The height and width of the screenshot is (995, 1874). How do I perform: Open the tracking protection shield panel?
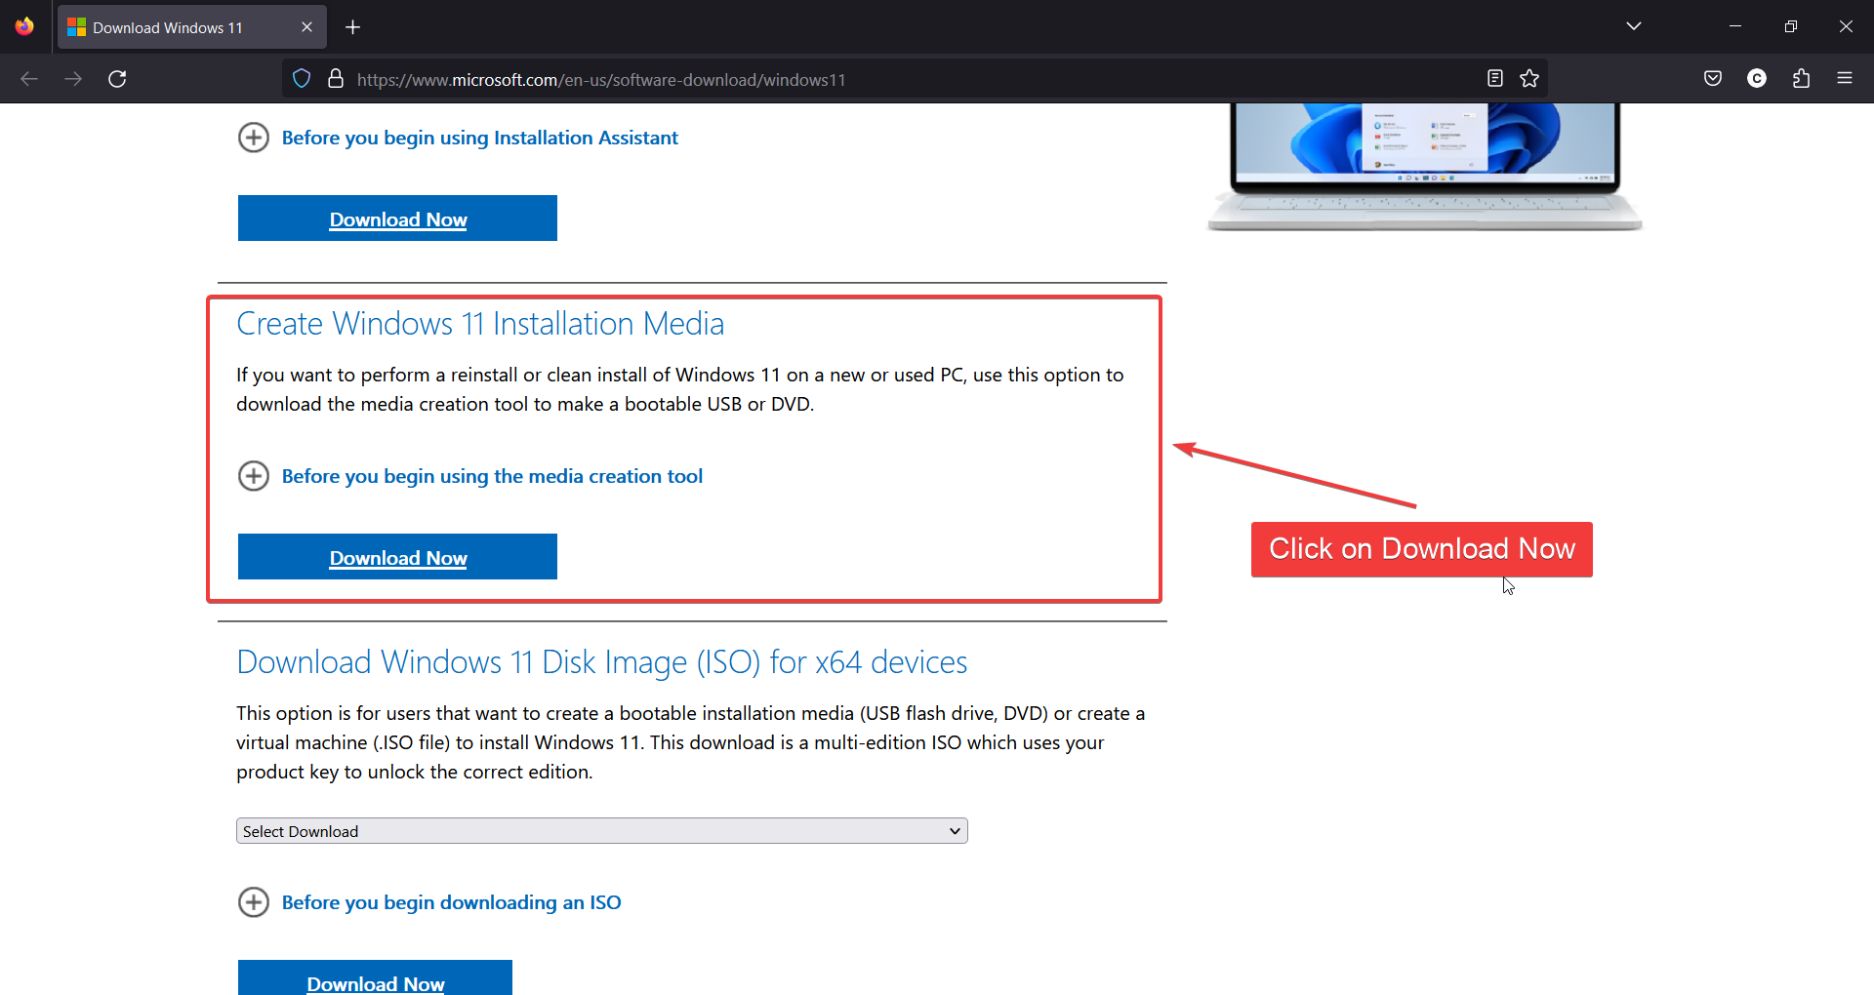pyautogui.click(x=301, y=78)
